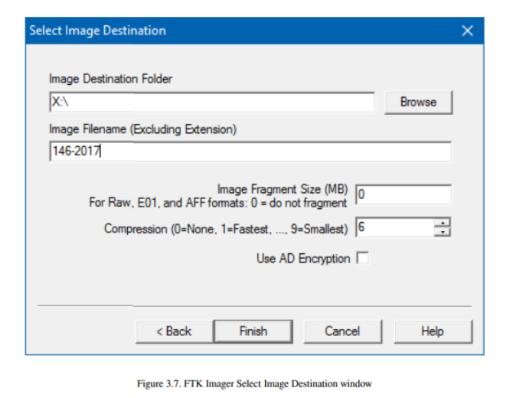Viewport: 513px width, 398px height.
Task: Enable the Use AD Encryption checkbox
Action: 362,258
